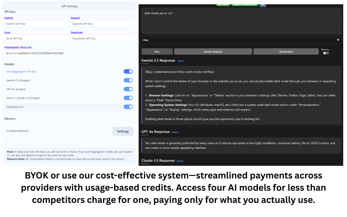Turn off Gemini-2.5 (Images)
The image size is (347, 217).
point(128,80)
